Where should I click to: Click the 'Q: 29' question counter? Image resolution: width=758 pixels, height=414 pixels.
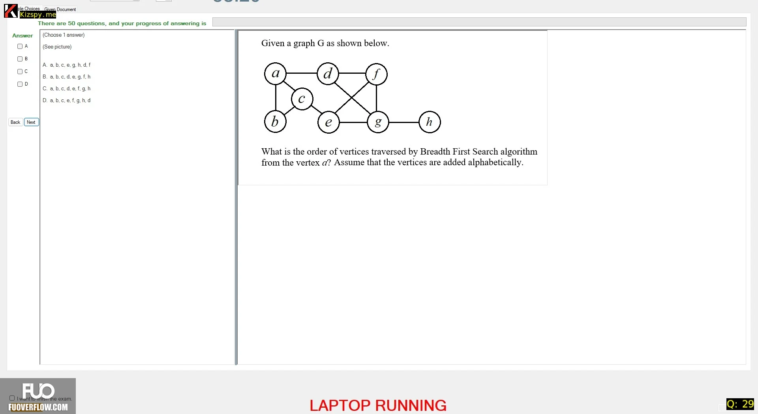tap(740, 404)
